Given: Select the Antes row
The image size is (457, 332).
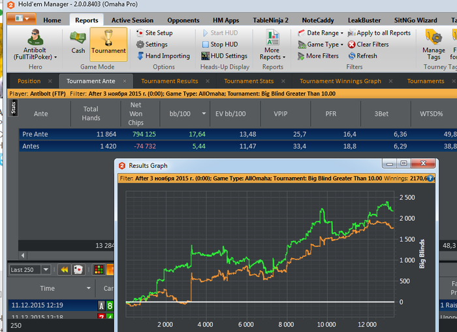Looking at the screenshot, I should pyautogui.click(x=238, y=146).
